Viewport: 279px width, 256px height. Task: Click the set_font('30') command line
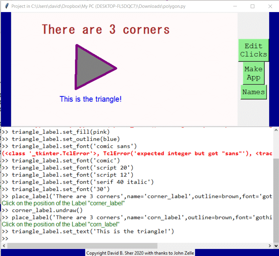tap(56, 189)
